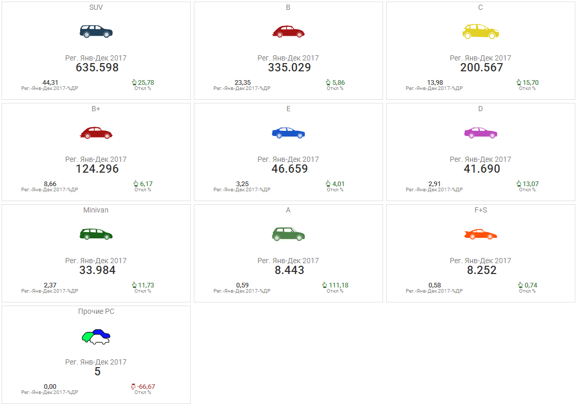Image resolution: width=580 pixels, height=410 pixels.
Task: Click the F+S card title
Action: [x=481, y=210]
